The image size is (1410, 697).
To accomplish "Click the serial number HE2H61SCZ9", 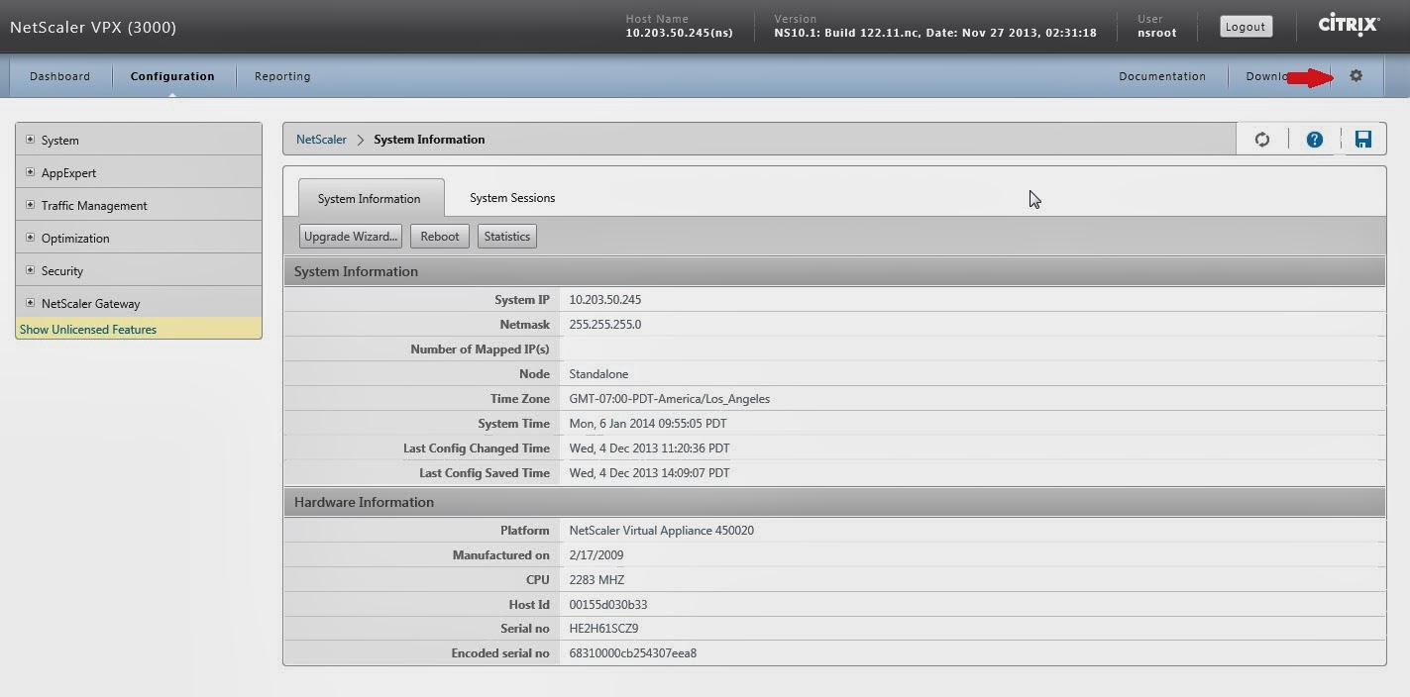I will (x=603, y=629).
